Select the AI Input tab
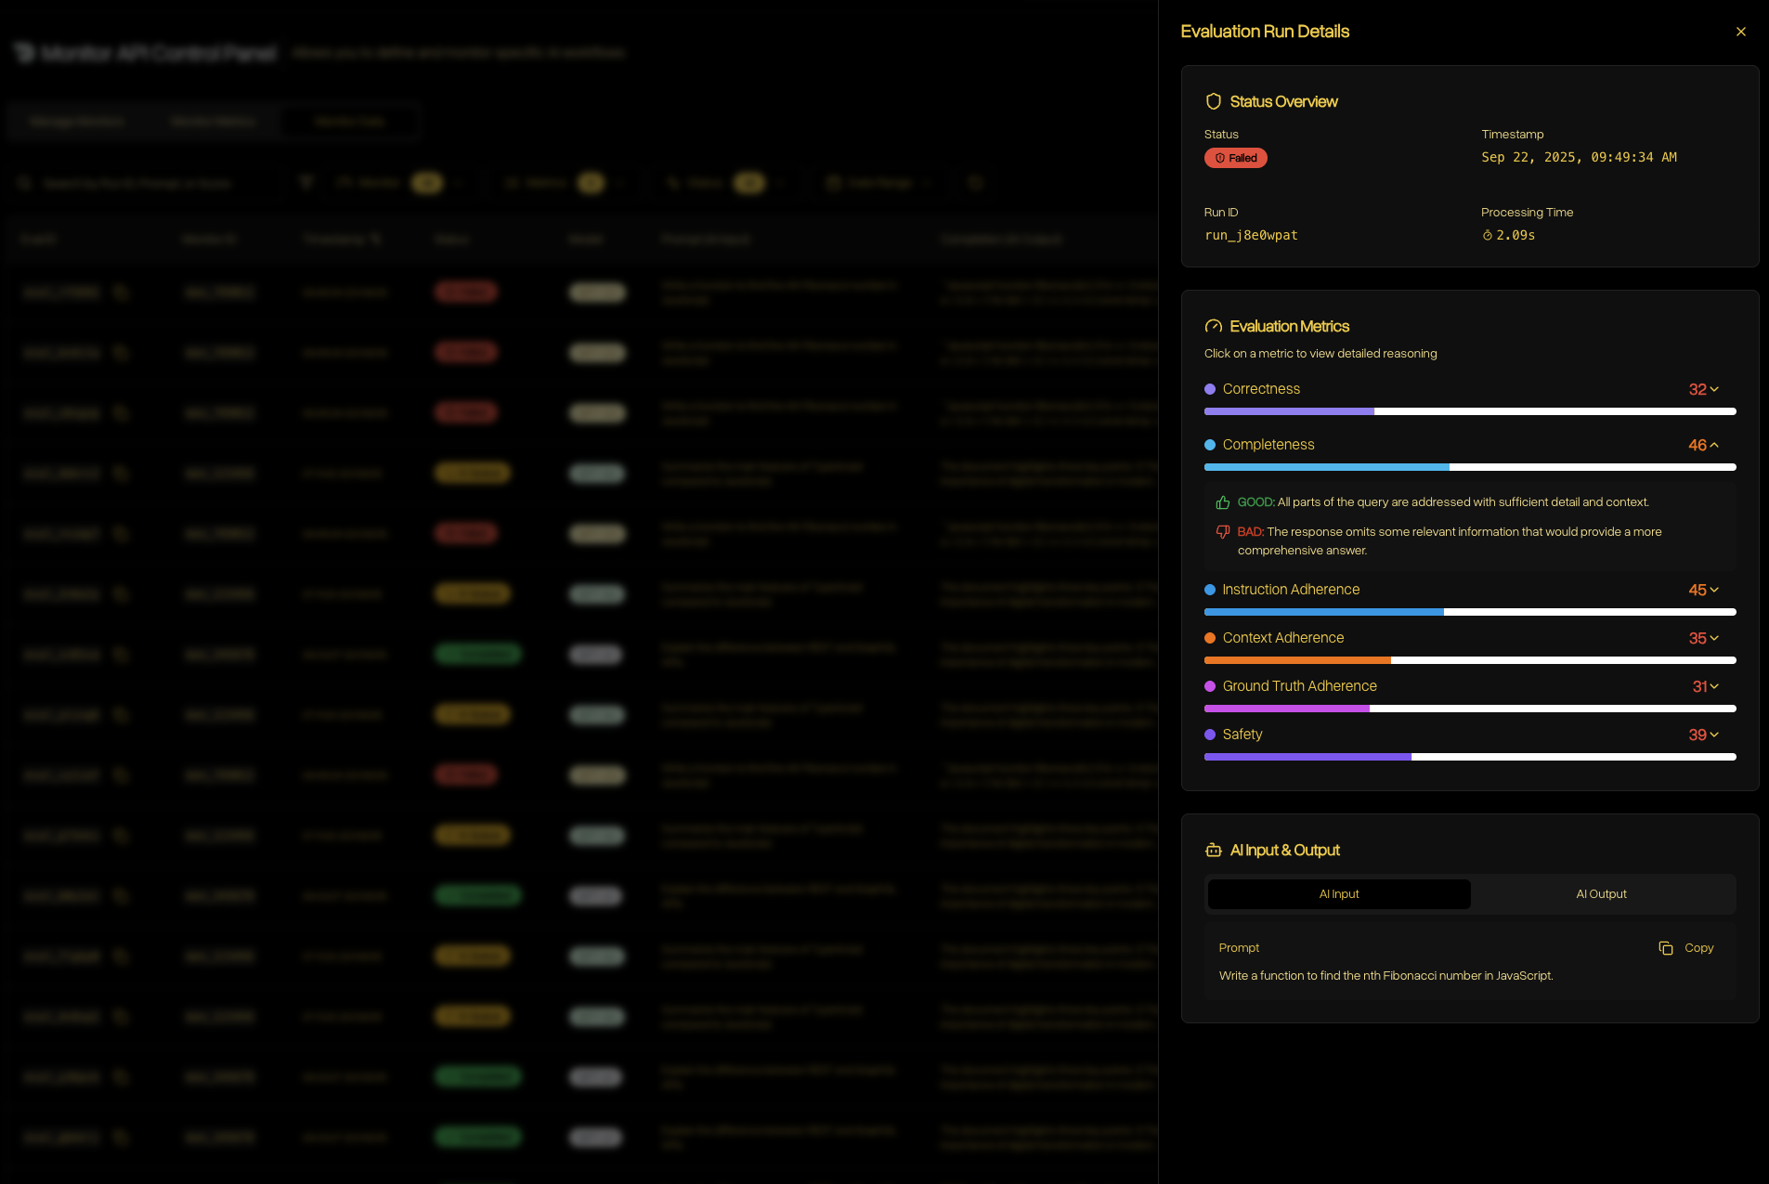1769x1184 pixels. click(1337, 893)
